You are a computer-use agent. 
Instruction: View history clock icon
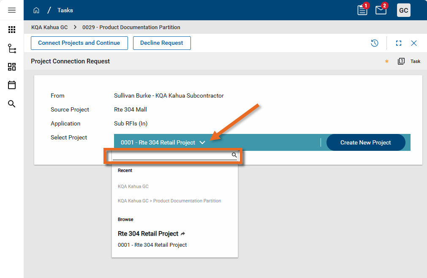374,43
